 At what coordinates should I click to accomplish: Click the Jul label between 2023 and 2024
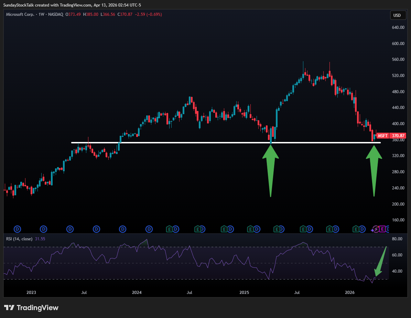84,292
